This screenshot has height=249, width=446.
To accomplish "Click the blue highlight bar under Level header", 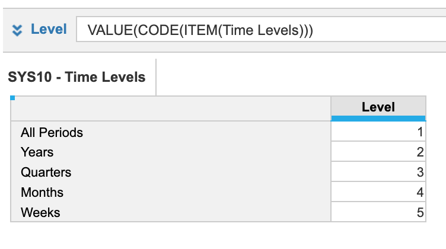I will pyautogui.click(x=378, y=119).
